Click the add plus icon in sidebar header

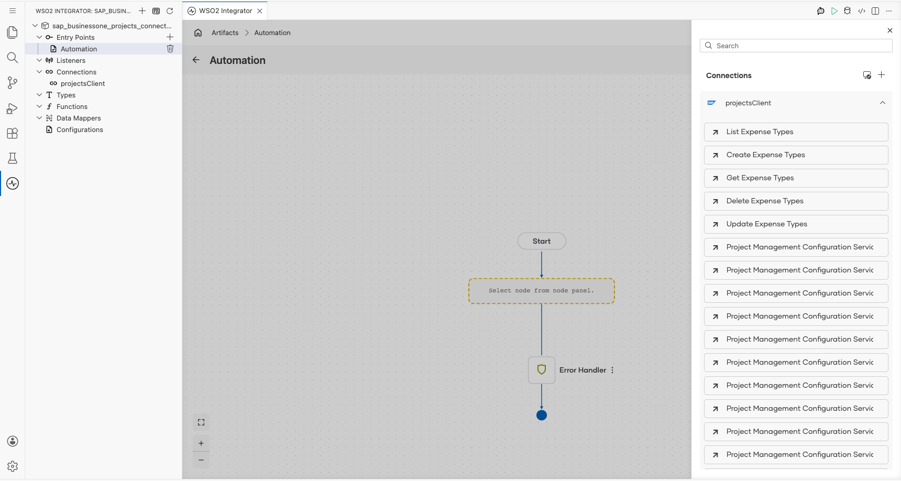coord(142,11)
